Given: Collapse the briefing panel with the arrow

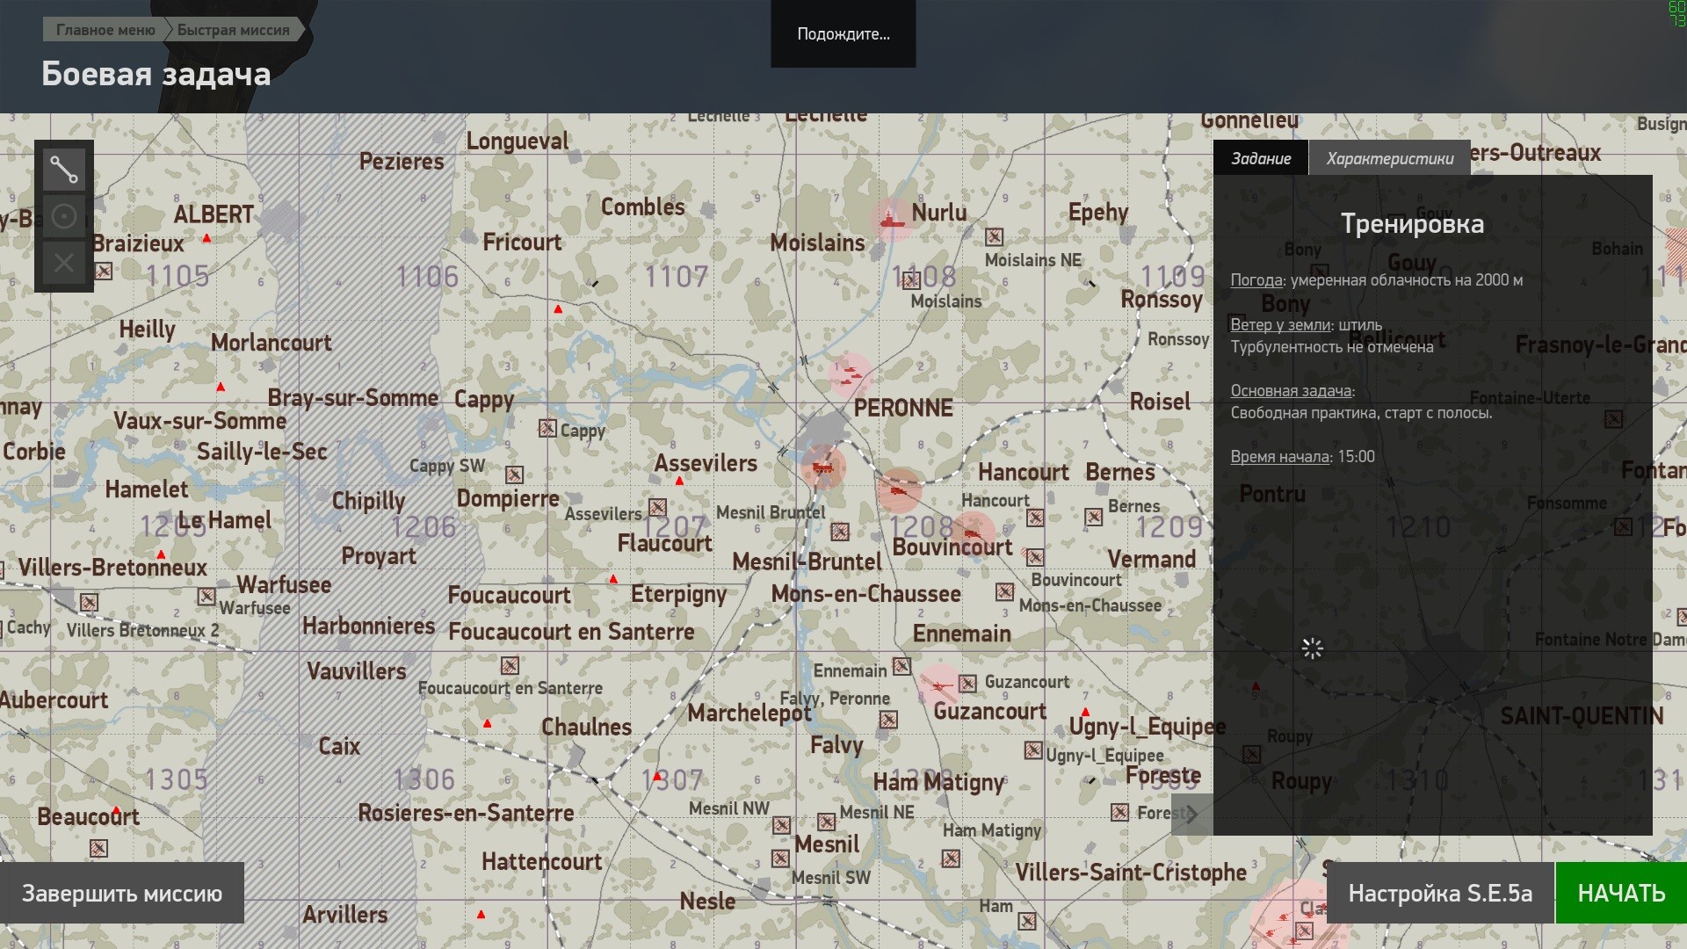Looking at the screenshot, I should [x=1192, y=815].
